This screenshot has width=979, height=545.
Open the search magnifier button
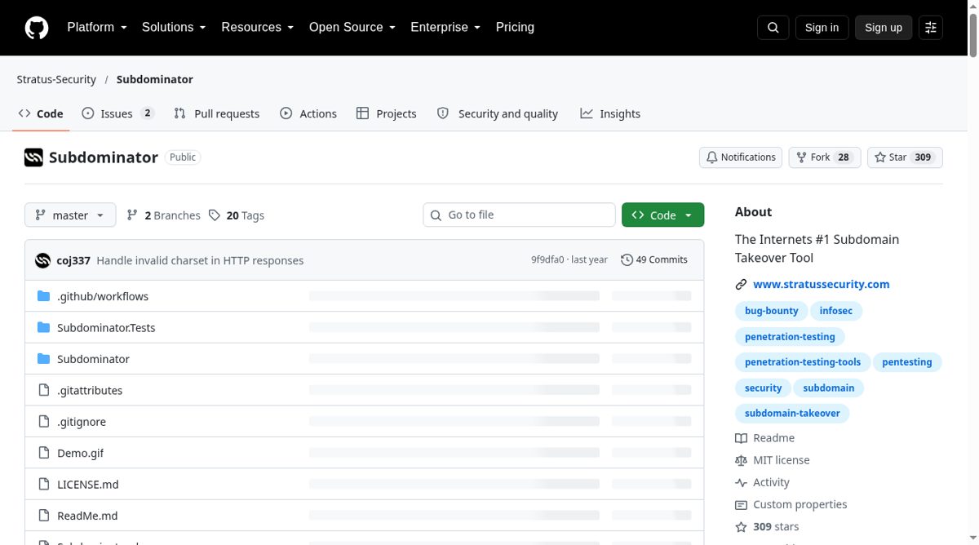pos(773,28)
